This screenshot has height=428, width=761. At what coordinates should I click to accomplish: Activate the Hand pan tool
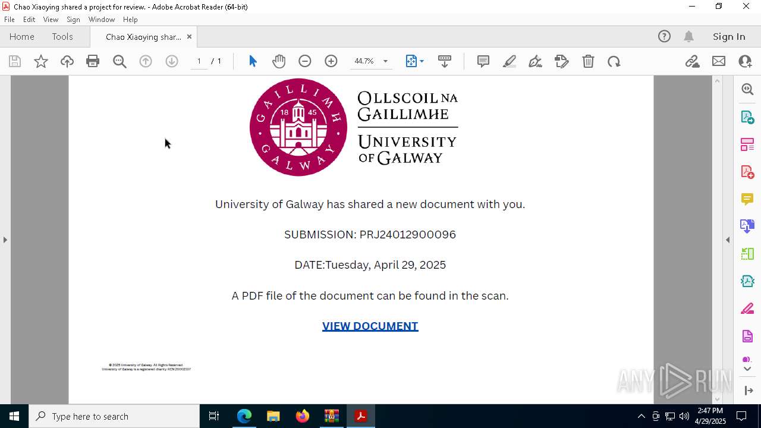tap(279, 61)
